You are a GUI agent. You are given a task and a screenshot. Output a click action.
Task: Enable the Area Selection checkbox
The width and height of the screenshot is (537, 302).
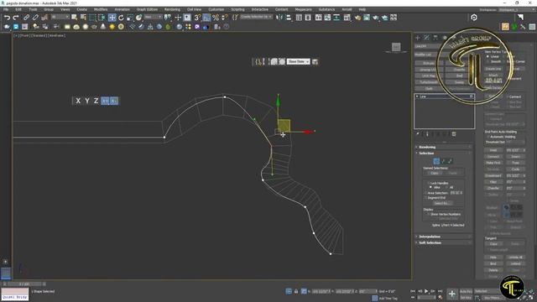[425, 193]
